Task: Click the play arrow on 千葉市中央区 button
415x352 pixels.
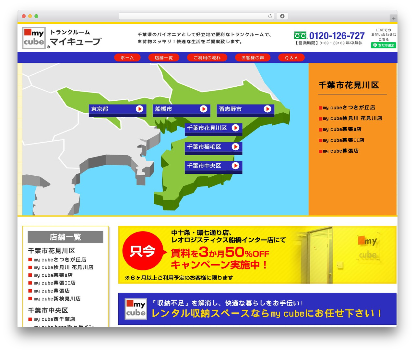Action: (235, 166)
